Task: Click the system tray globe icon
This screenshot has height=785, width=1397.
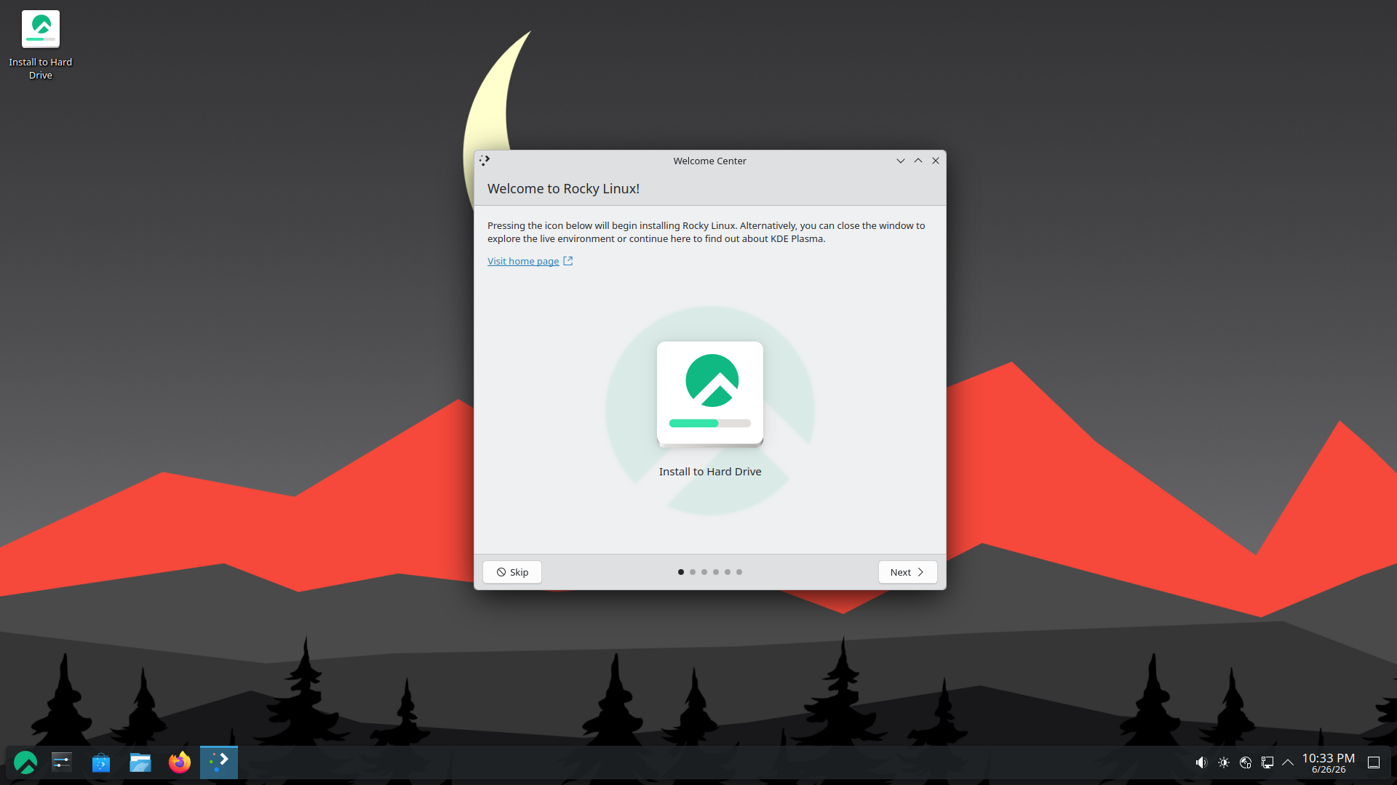Action: click(1246, 762)
